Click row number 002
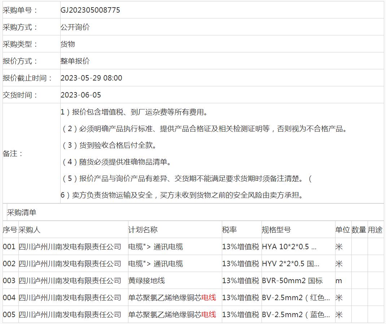 pos(9,264)
